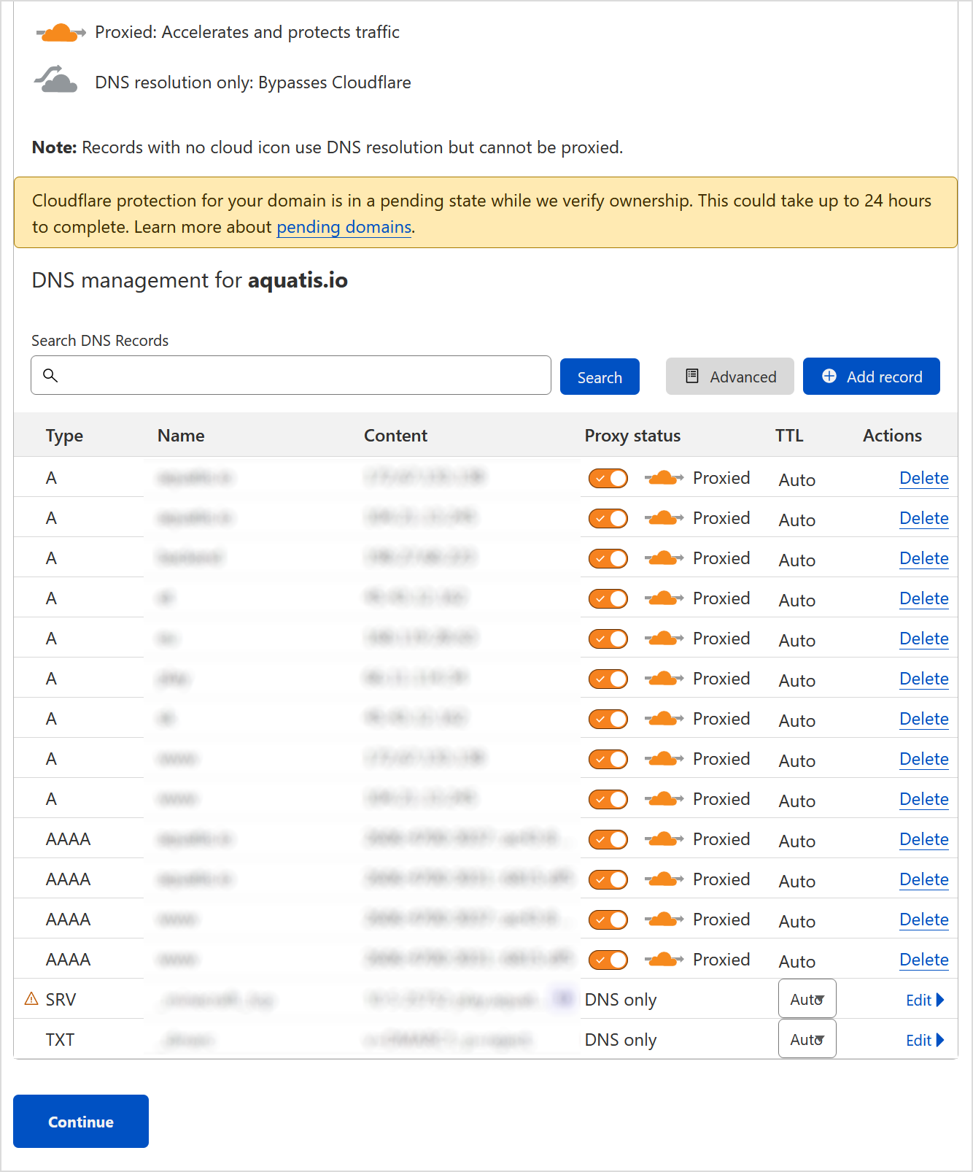Click the warning triangle beside SRV record
Viewport: 973px width, 1172px height.
[x=31, y=998]
